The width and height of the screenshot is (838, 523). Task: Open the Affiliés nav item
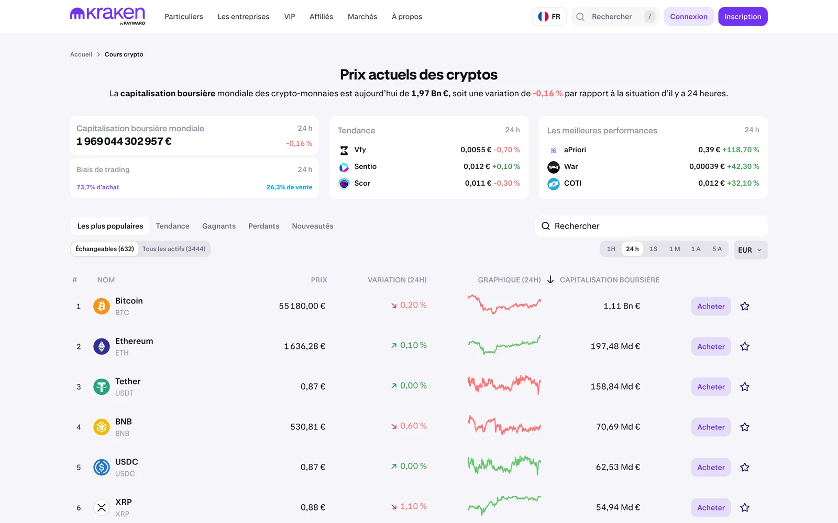[321, 17]
